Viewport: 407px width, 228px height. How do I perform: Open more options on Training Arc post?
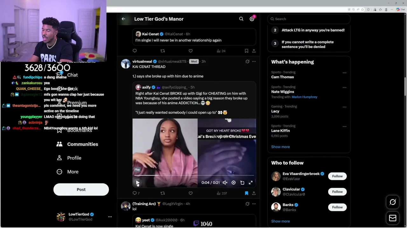[254, 204]
